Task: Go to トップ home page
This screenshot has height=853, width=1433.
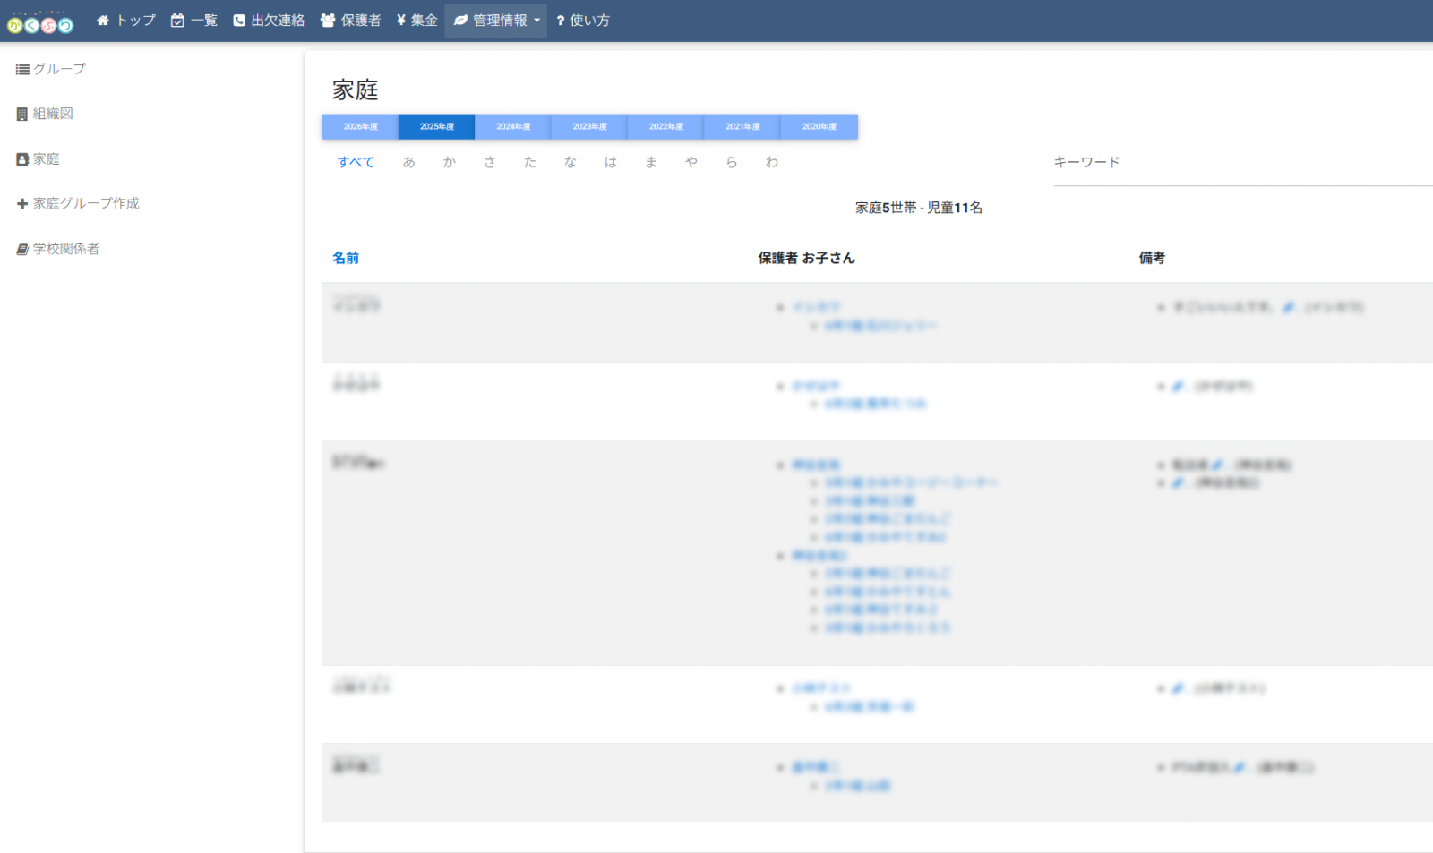Action: [126, 20]
